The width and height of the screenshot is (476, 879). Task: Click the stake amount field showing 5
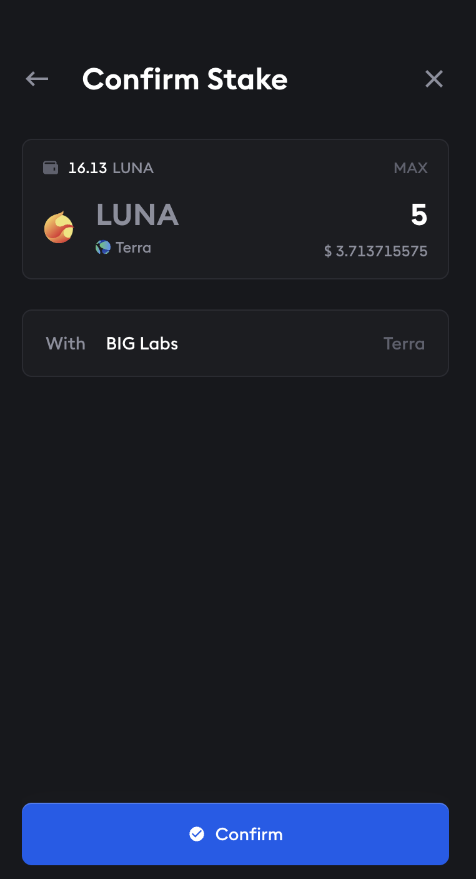pos(419,215)
